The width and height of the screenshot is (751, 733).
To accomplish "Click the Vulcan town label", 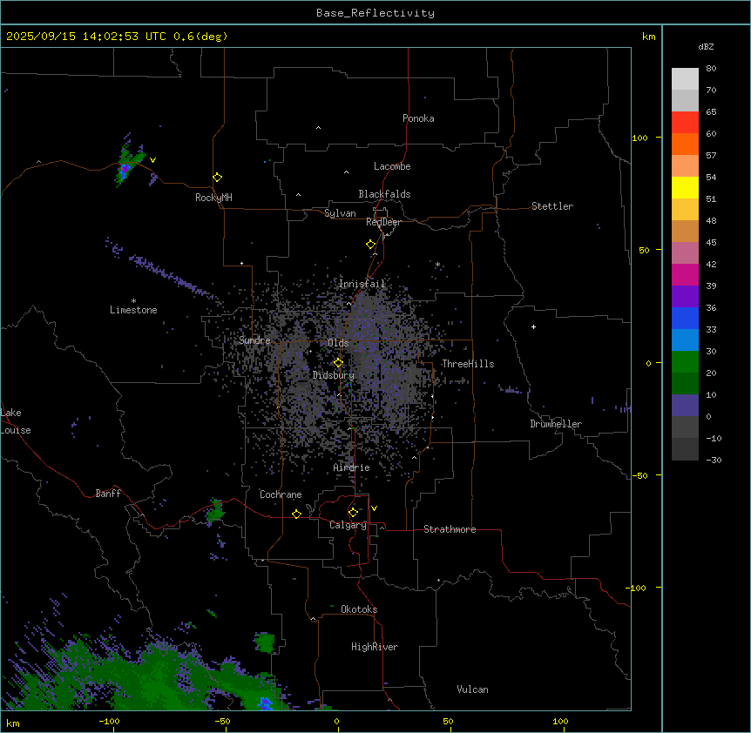I will click(x=472, y=689).
